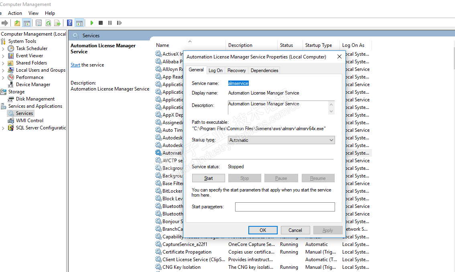The width and height of the screenshot is (455, 272).
Task: Select SQL Server Configuration node
Action: coord(41,128)
